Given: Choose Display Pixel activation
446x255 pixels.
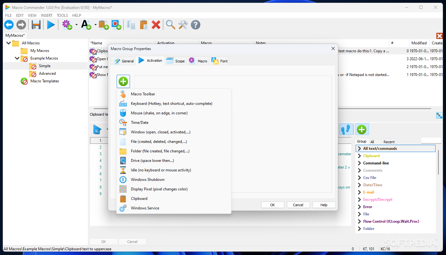Looking at the screenshot, I should coord(174,189).
